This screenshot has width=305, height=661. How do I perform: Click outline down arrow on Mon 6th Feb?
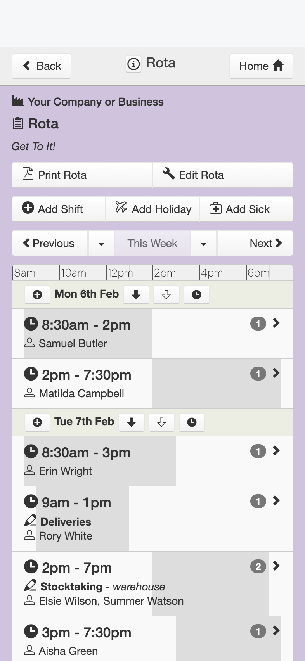coord(166,294)
